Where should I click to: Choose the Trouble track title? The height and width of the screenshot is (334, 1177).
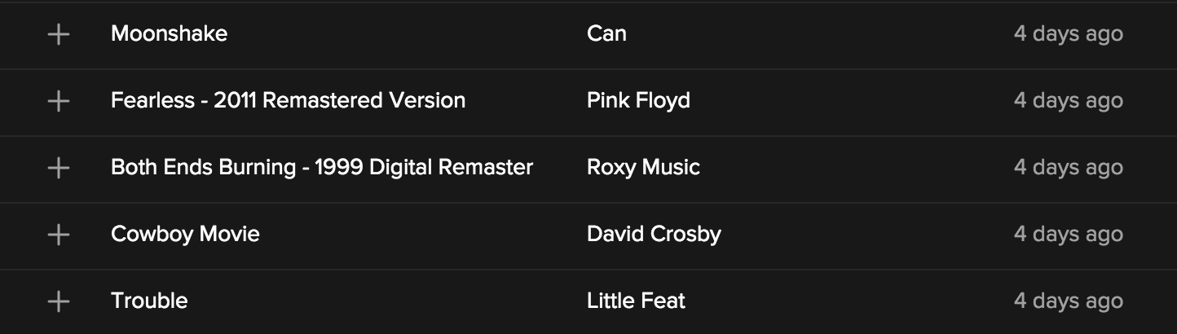pos(149,301)
